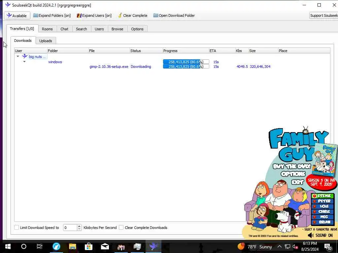Go to the Search tab
The image size is (338, 253).
(81, 29)
